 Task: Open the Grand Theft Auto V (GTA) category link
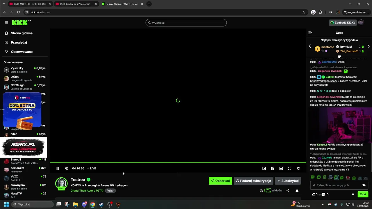coord(87,191)
